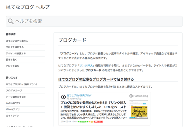Open ブログ グループ sidebar link
This screenshot has height=127, width=191.
pyautogui.click(x=14, y=90)
